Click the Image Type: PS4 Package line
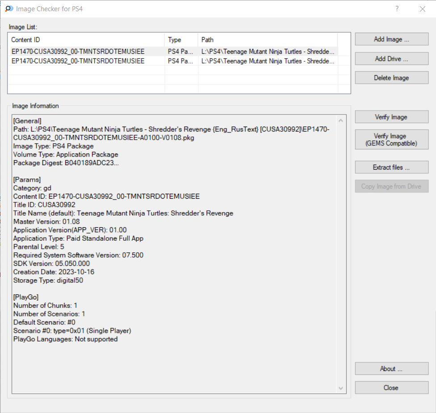The image size is (436, 413). click(54, 146)
